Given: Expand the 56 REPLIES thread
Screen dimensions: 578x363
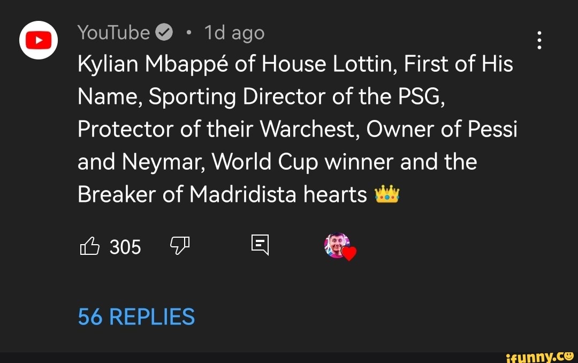Looking at the screenshot, I should [136, 317].
